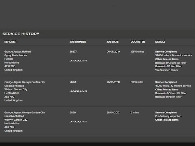Click the 32000 miles / 24 months service text
The height and width of the screenshot is (146, 195).
[x=173, y=55]
